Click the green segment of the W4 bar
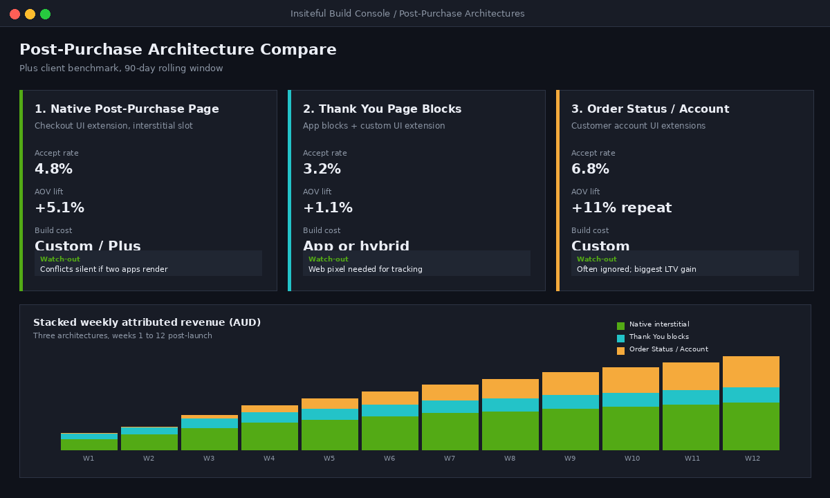 click(x=270, y=436)
